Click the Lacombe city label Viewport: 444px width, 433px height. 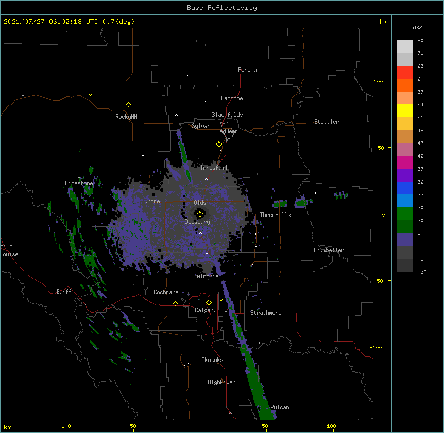(232, 98)
